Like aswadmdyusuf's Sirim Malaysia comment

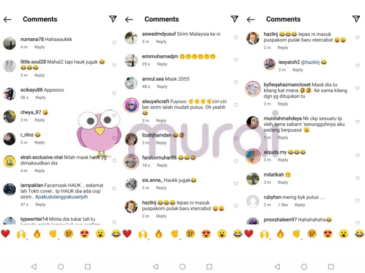tap(236, 38)
